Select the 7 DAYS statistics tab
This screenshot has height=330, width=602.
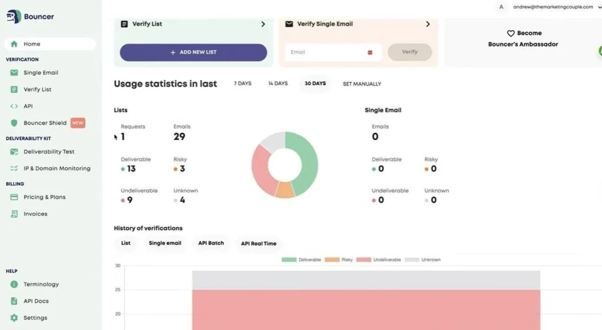[x=243, y=84]
